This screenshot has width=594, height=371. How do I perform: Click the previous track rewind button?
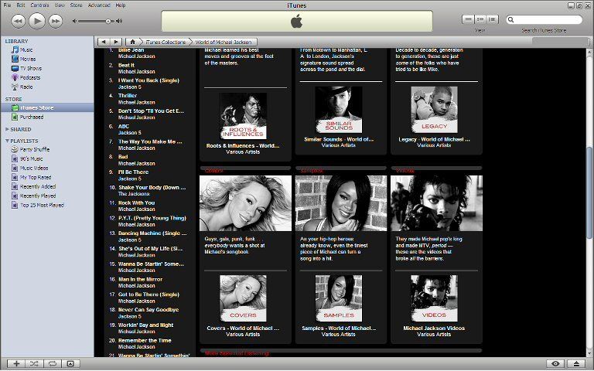19,21
